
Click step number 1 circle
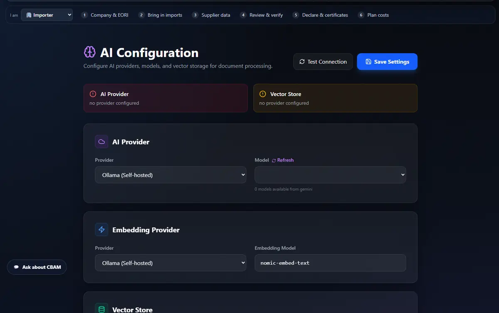84,15
